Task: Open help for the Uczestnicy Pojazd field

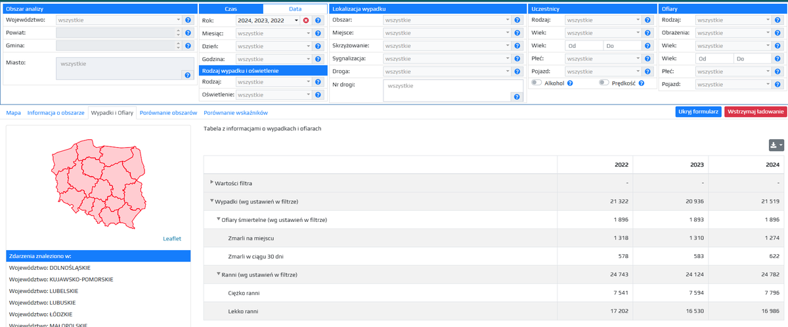Action: click(x=648, y=72)
